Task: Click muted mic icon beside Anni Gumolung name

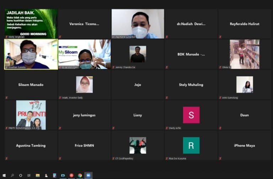Action: [x=220, y=97]
